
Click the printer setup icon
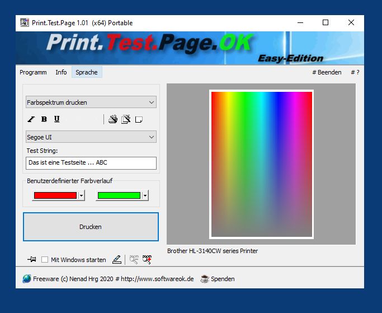coord(113,119)
